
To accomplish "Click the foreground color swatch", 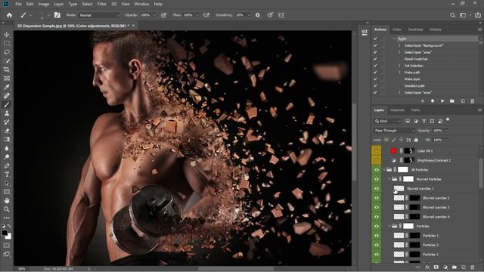I will point(5,233).
